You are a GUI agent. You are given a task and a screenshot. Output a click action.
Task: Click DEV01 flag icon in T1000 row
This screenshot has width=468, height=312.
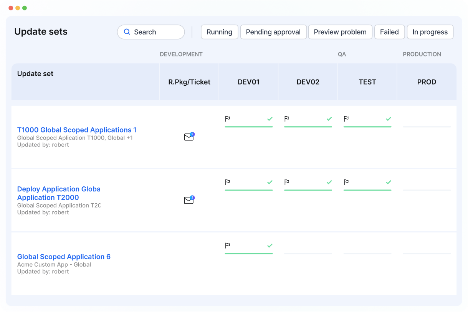click(228, 119)
